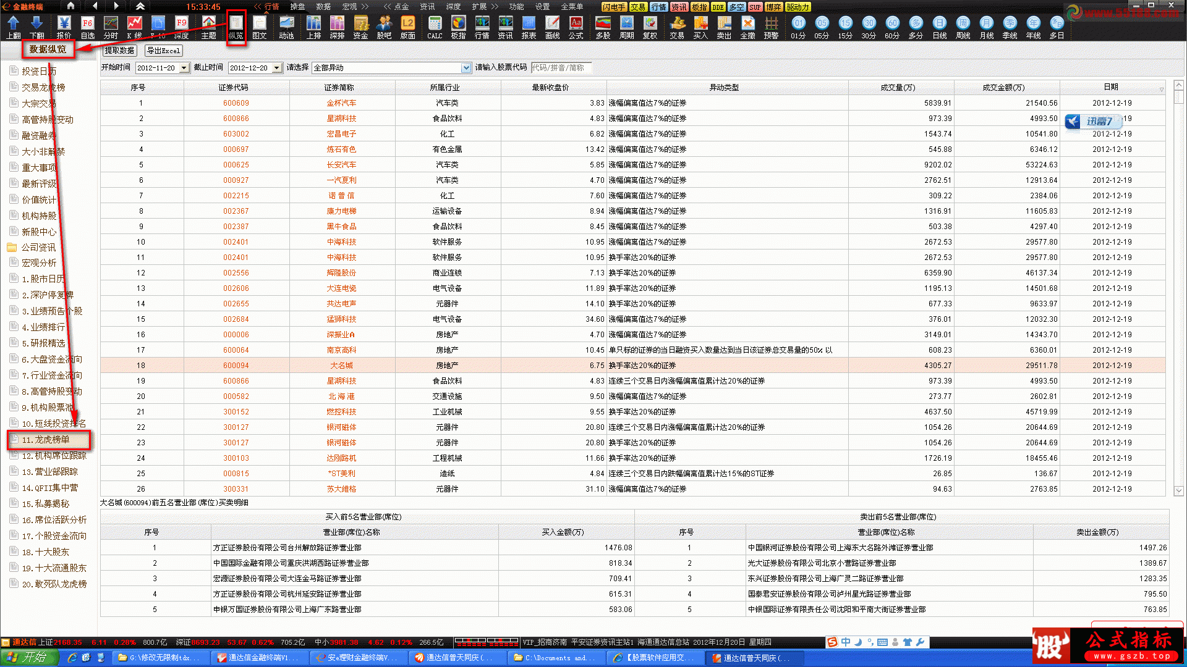Screen dimensions: 1187x667
Task: Select 交易龙虎榜 in the sidebar
Action: (43, 87)
